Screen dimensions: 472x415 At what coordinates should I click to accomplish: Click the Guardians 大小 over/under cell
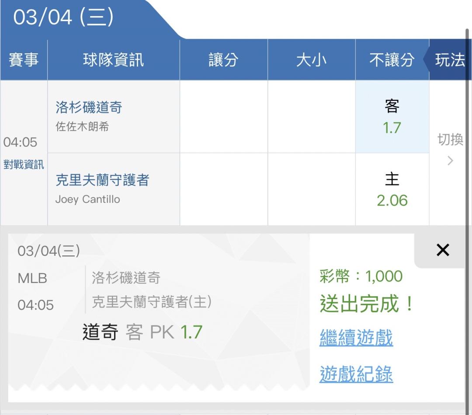[311, 189]
